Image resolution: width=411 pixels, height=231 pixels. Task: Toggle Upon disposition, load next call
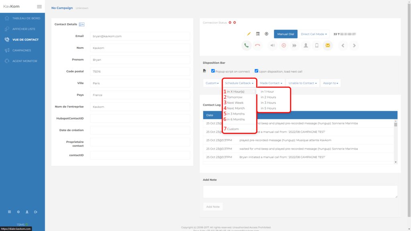pyautogui.click(x=256, y=71)
